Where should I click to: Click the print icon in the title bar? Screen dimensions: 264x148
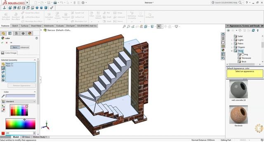[55, 2]
